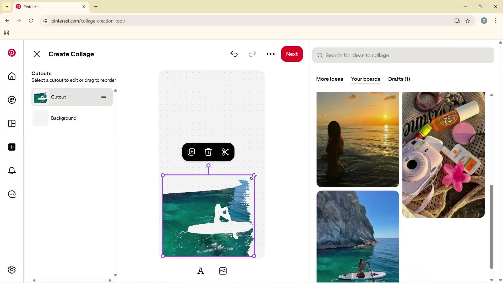Screen dimensions: 503x283
Task: Switch to the More Ideas tab
Action: pyautogui.click(x=329, y=79)
